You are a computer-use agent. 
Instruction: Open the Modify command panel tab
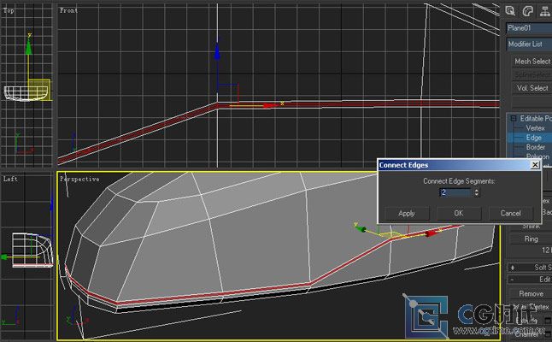tap(528, 11)
